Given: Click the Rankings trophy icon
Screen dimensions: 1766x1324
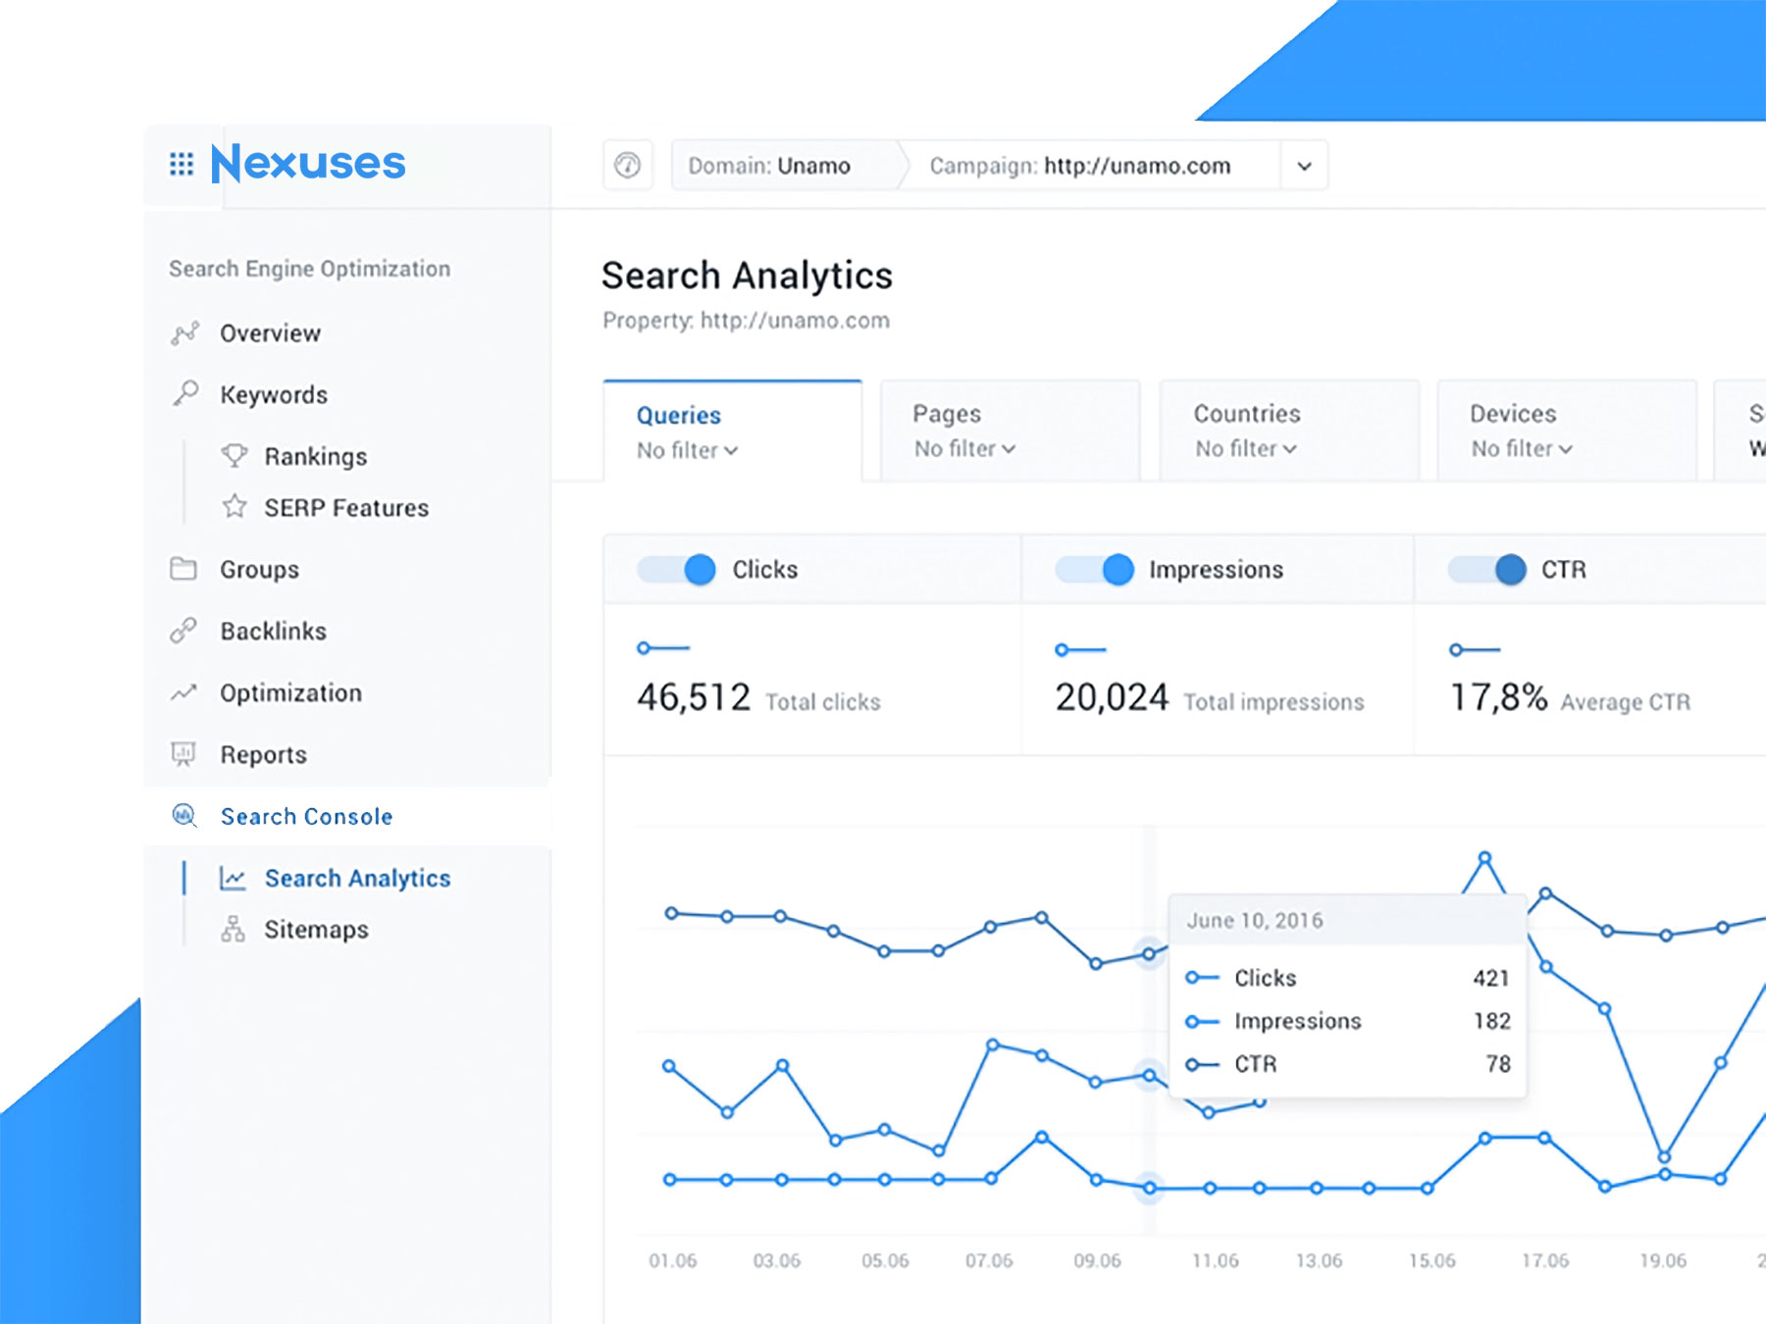Looking at the screenshot, I should pos(234,456).
